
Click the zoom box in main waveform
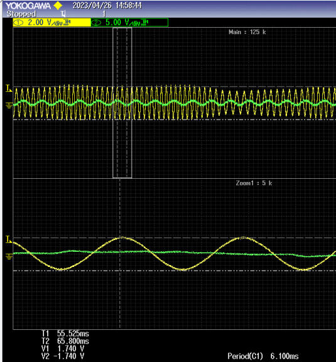coord(122,103)
